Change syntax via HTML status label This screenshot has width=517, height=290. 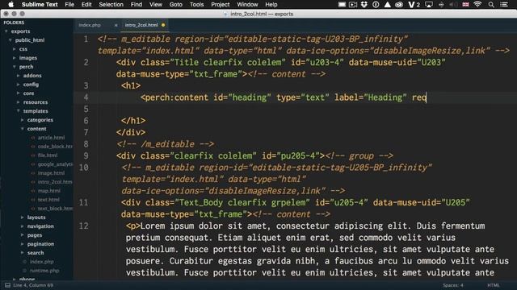(x=494, y=285)
